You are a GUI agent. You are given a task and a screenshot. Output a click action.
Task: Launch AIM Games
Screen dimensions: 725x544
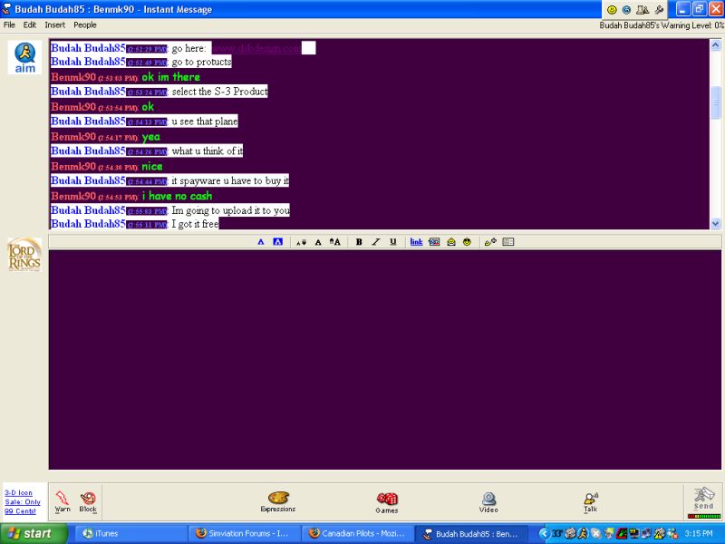point(387,501)
